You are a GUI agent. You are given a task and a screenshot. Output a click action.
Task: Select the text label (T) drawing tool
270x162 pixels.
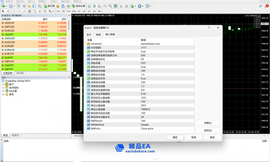click(45, 11)
